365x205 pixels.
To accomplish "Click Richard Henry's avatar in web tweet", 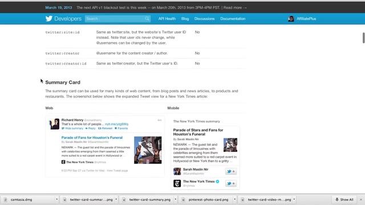I will tap(54, 124).
